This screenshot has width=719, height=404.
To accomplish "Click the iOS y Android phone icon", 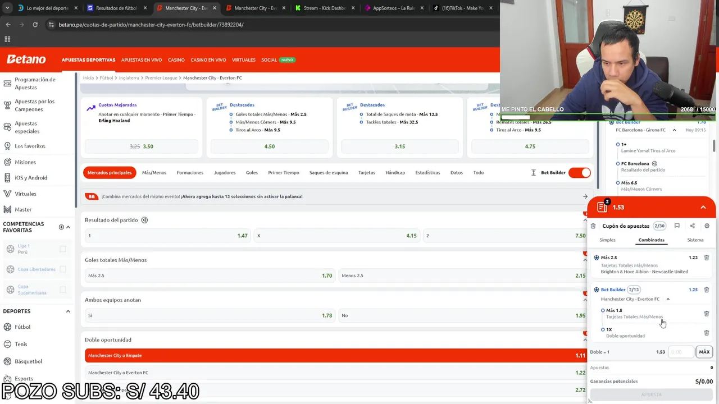I will coord(7,177).
